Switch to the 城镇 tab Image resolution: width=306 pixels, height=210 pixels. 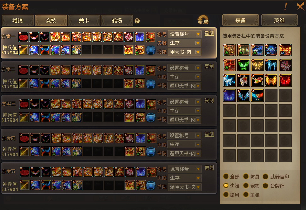[18, 20]
